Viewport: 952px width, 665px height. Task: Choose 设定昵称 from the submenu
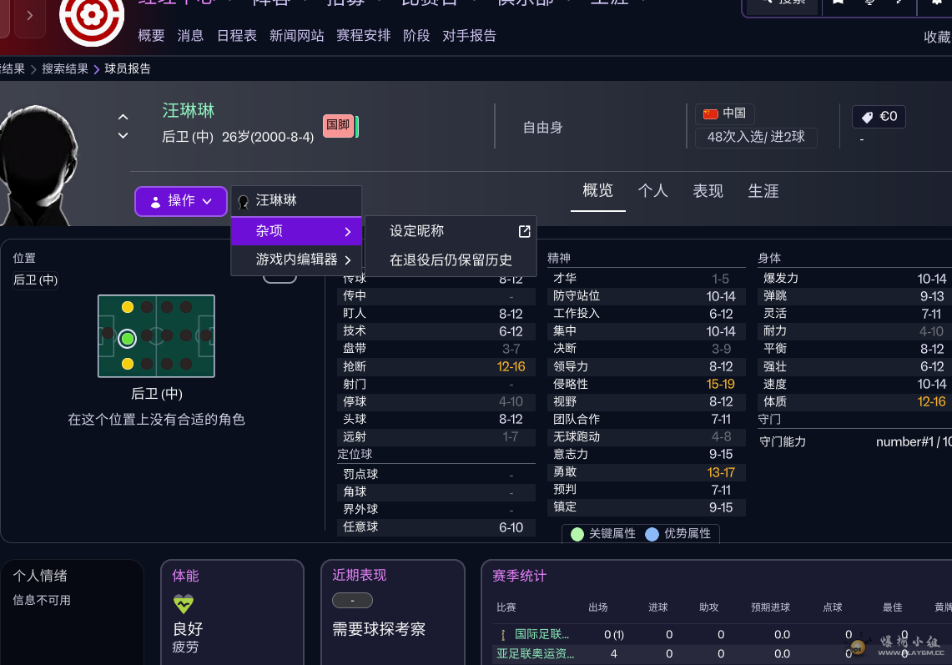pos(451,231)
